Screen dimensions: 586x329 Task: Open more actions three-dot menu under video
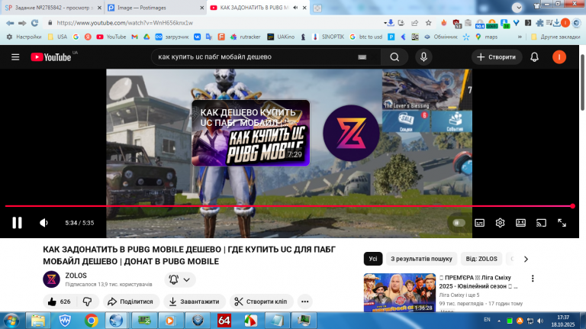[x=305, y=302]
